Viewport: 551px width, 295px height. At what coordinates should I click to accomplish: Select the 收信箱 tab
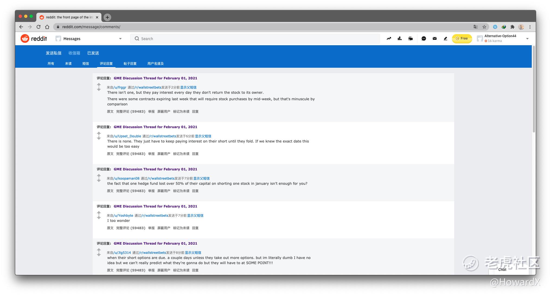coord(74,53)
